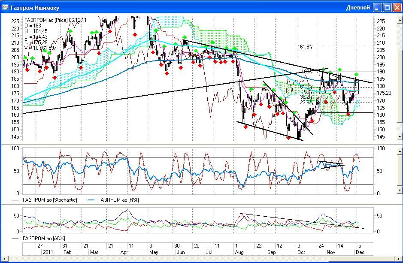Click the 100% Fibonacci level label
Image resolution: width=403 pixels, height=263 pixels.
(307, 72)
